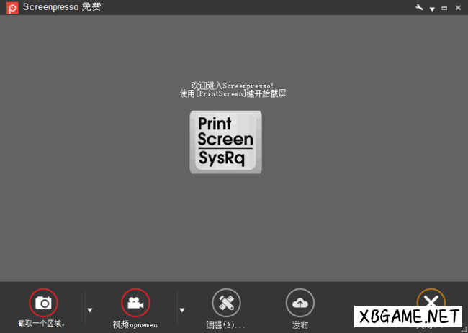Click the welcome text 欢迎进入Screenpresso
This screenshot has width=468, height=333.
pyautogui.click(x=233, y=85)
